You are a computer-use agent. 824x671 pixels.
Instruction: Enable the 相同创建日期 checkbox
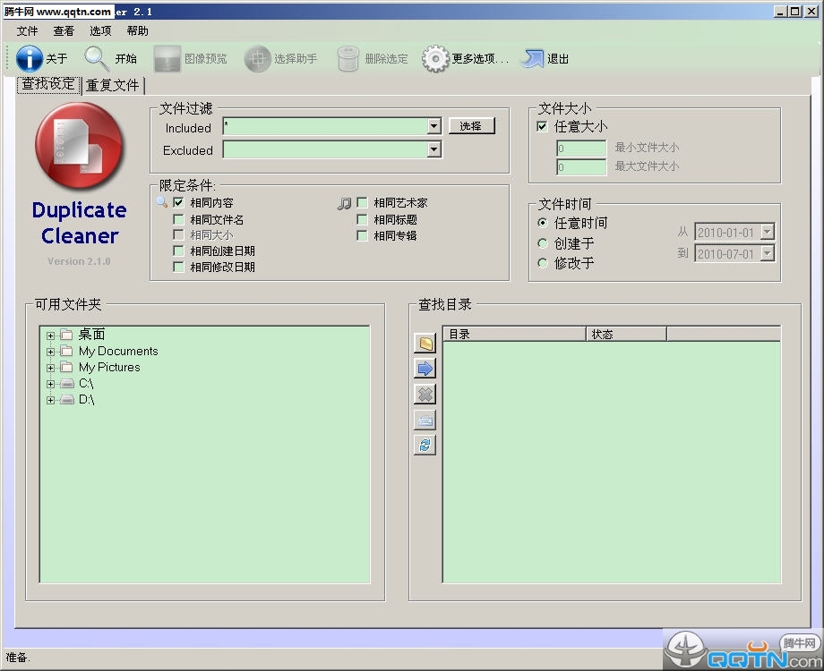[178, 251]
